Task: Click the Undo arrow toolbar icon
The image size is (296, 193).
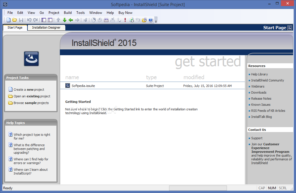Action: (29, 20)
